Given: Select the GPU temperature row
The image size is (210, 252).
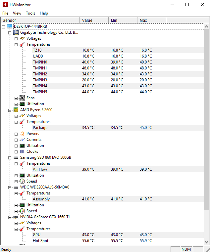Looking at the screenshot, I should click(118, 235).
